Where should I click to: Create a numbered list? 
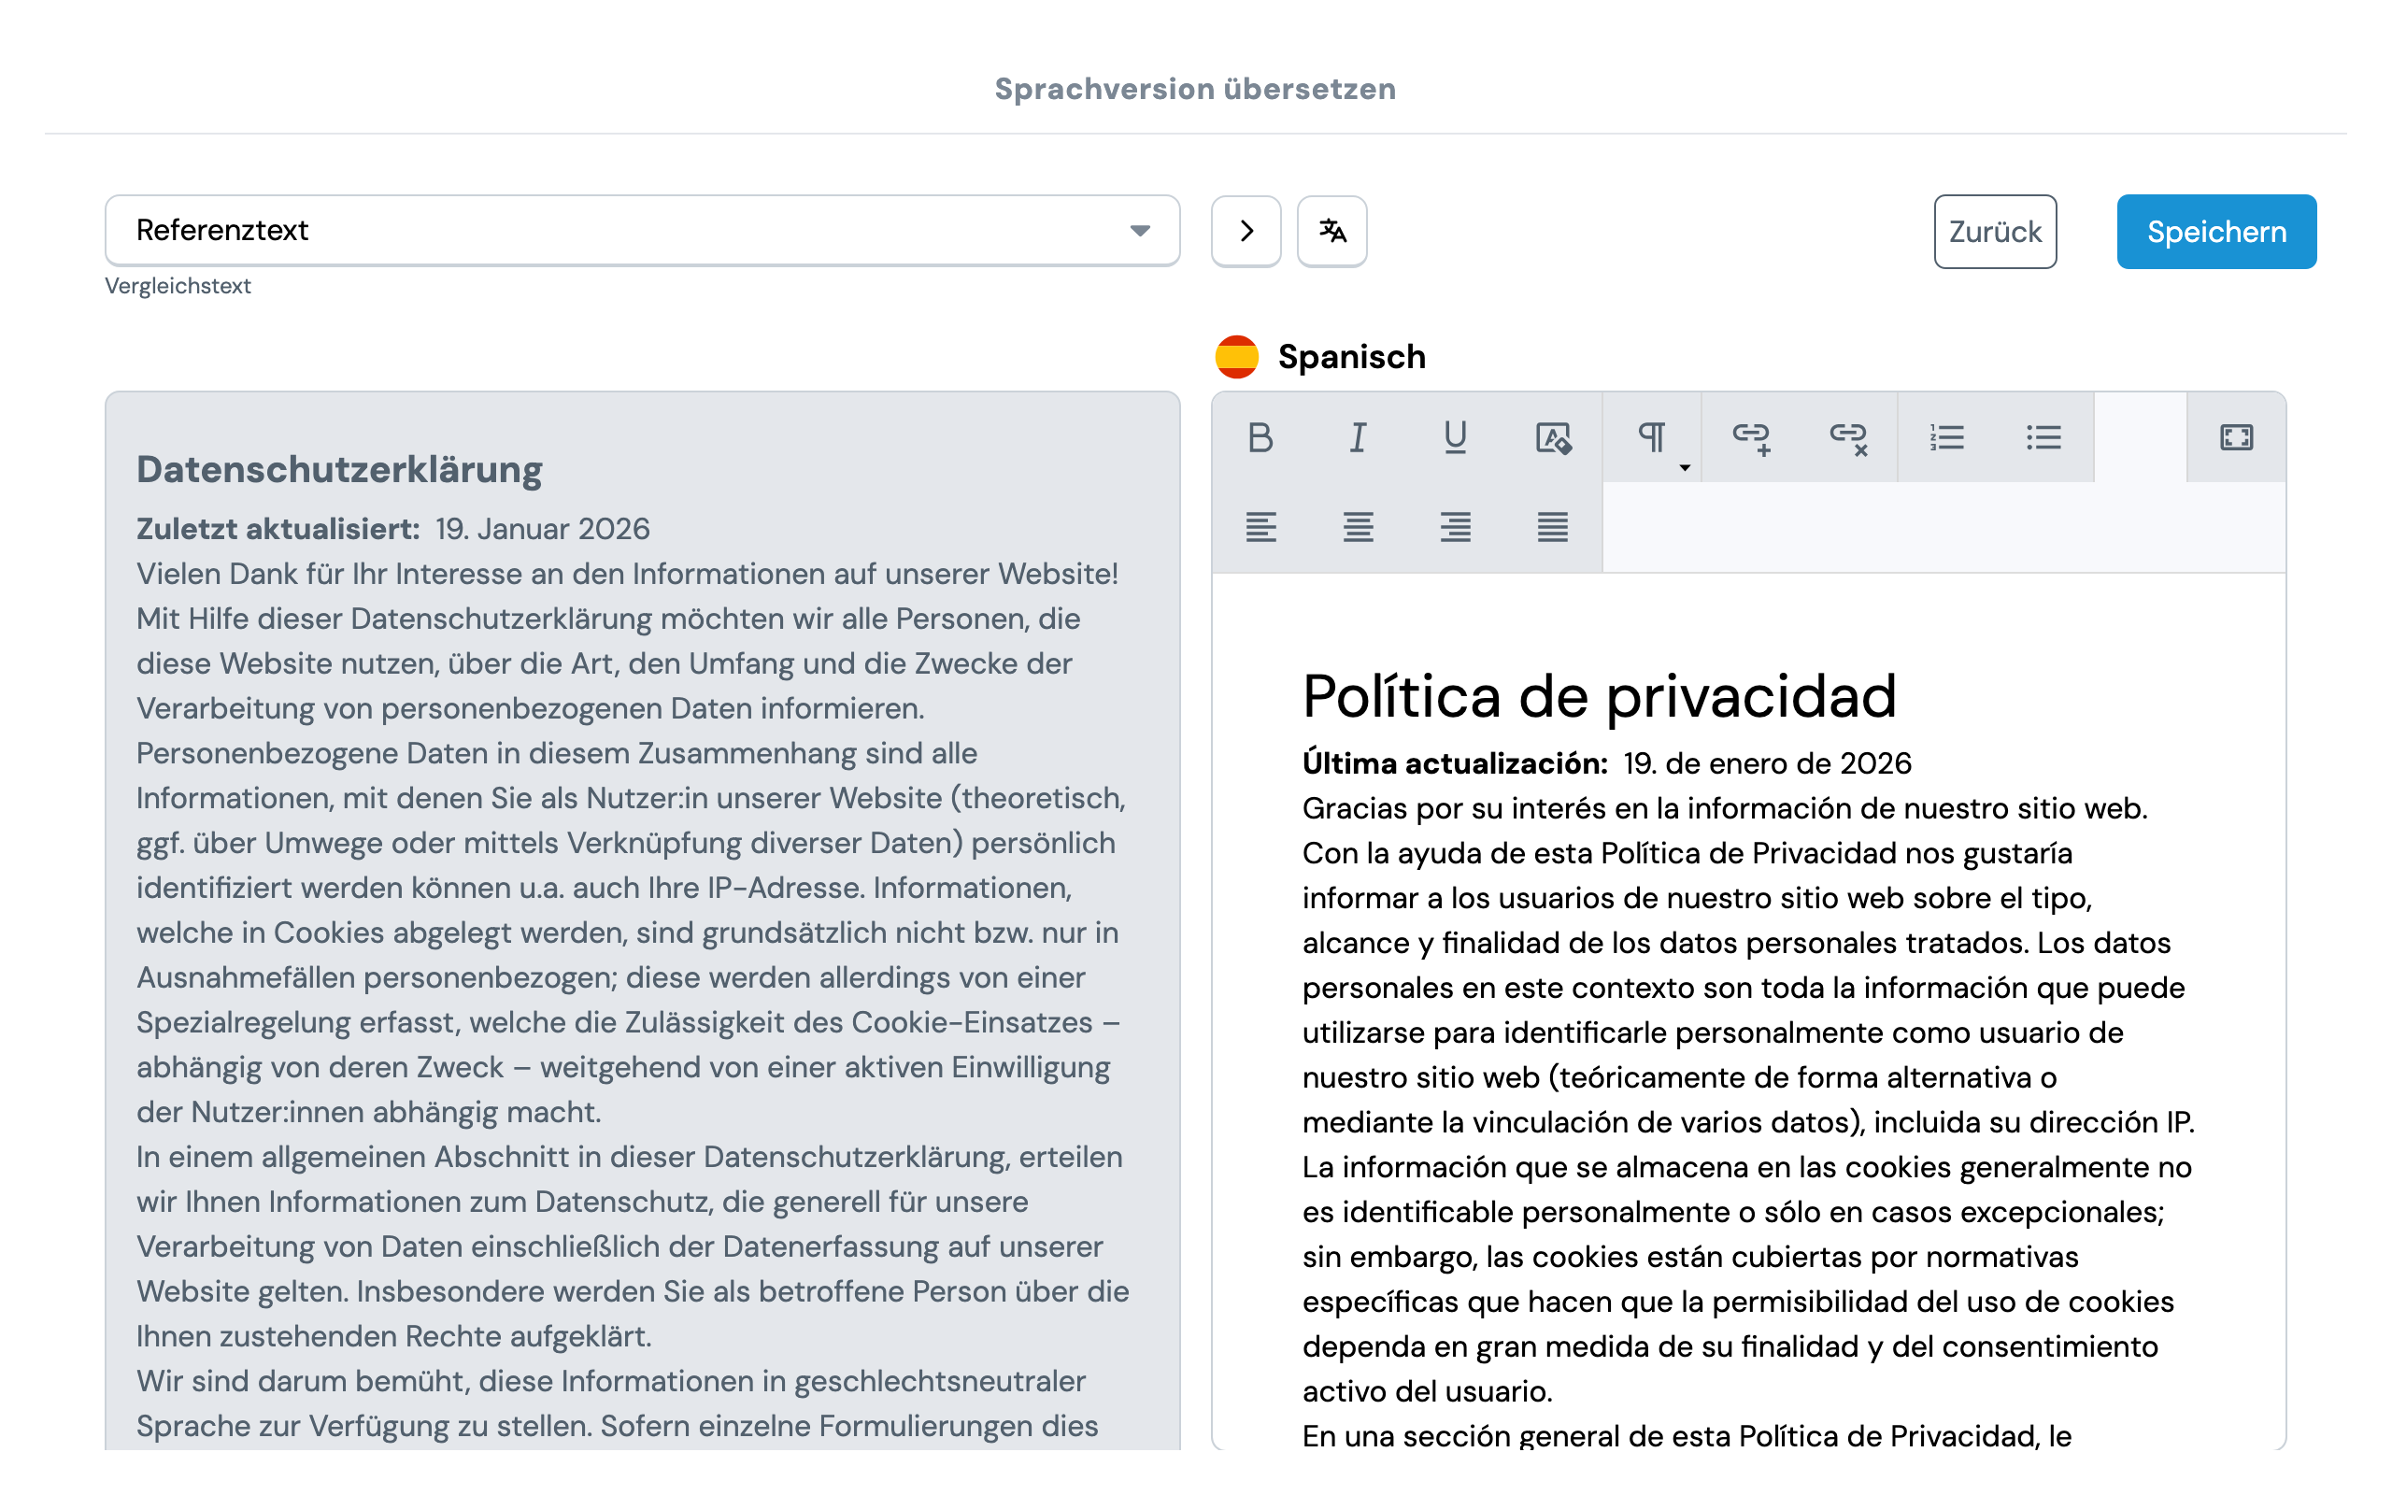click(1945, 438)
